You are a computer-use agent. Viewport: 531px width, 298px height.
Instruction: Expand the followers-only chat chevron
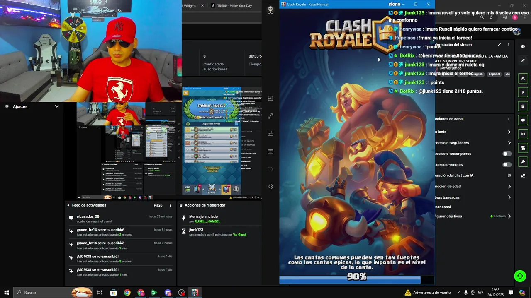509,143
